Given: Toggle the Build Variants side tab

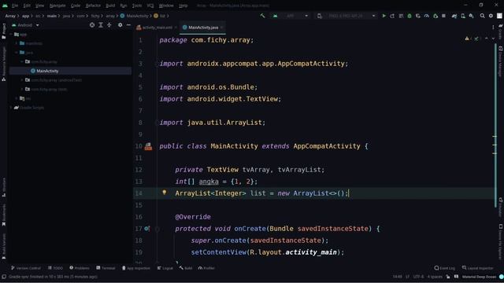Looking at the screenshot, I should [3, 246].
